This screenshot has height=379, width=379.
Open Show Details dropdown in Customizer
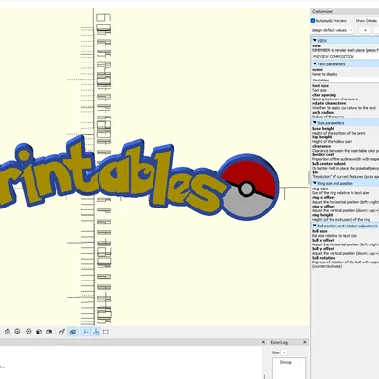pos(367,21)
